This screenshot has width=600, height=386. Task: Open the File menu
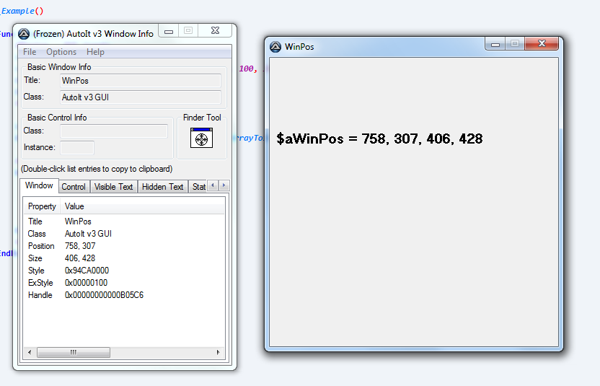pos(30,52)
